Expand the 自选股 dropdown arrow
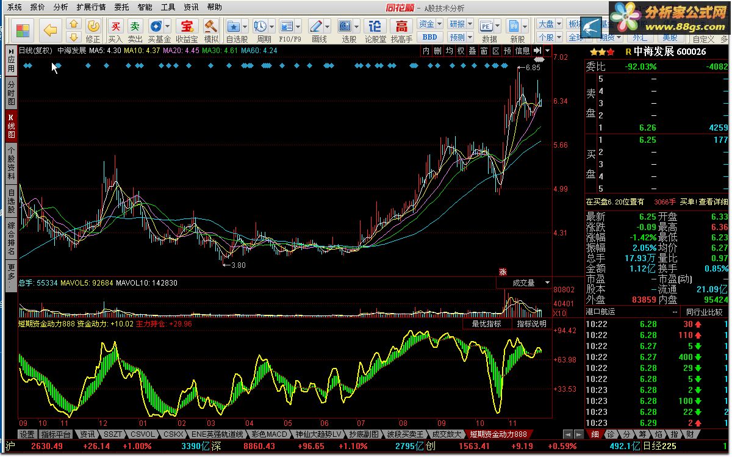The image size is (732, 457). pyautogui.click(x=245, y=26)
